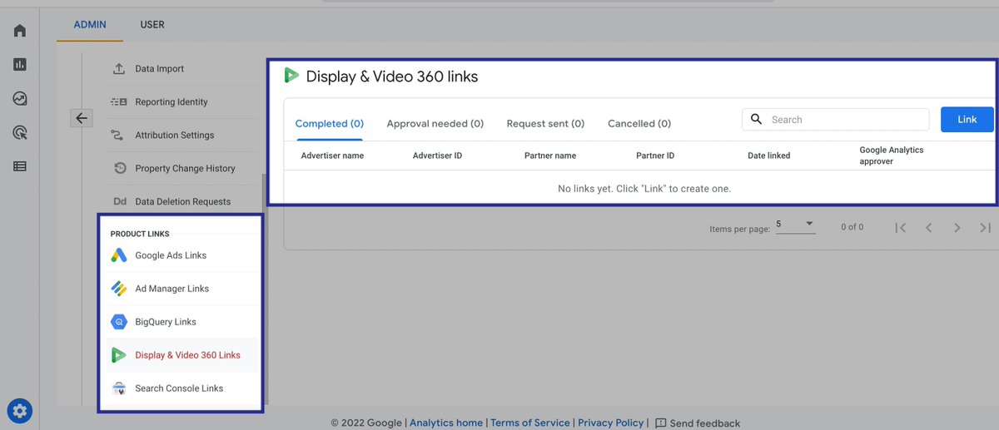Click the Google Ads logo icon
The width and height of the screenshot is (999, 430).
click(x=119, y=255)
